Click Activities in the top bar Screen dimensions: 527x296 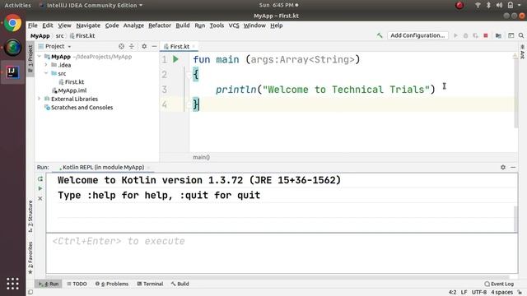click(17, 5)
